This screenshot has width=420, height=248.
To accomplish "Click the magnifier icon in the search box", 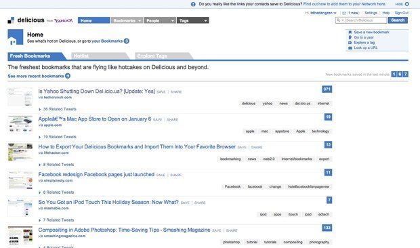I will [x=338, y=20].
